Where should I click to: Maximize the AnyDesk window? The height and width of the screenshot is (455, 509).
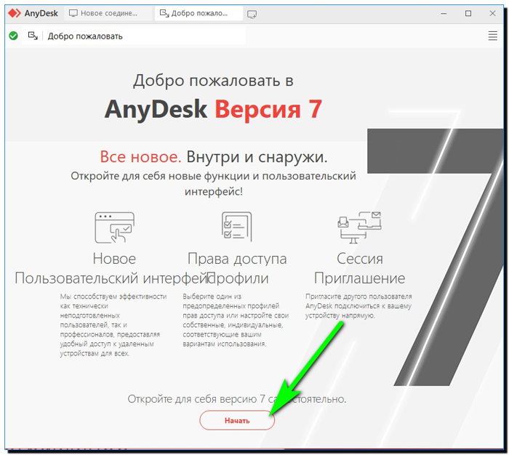468,13
